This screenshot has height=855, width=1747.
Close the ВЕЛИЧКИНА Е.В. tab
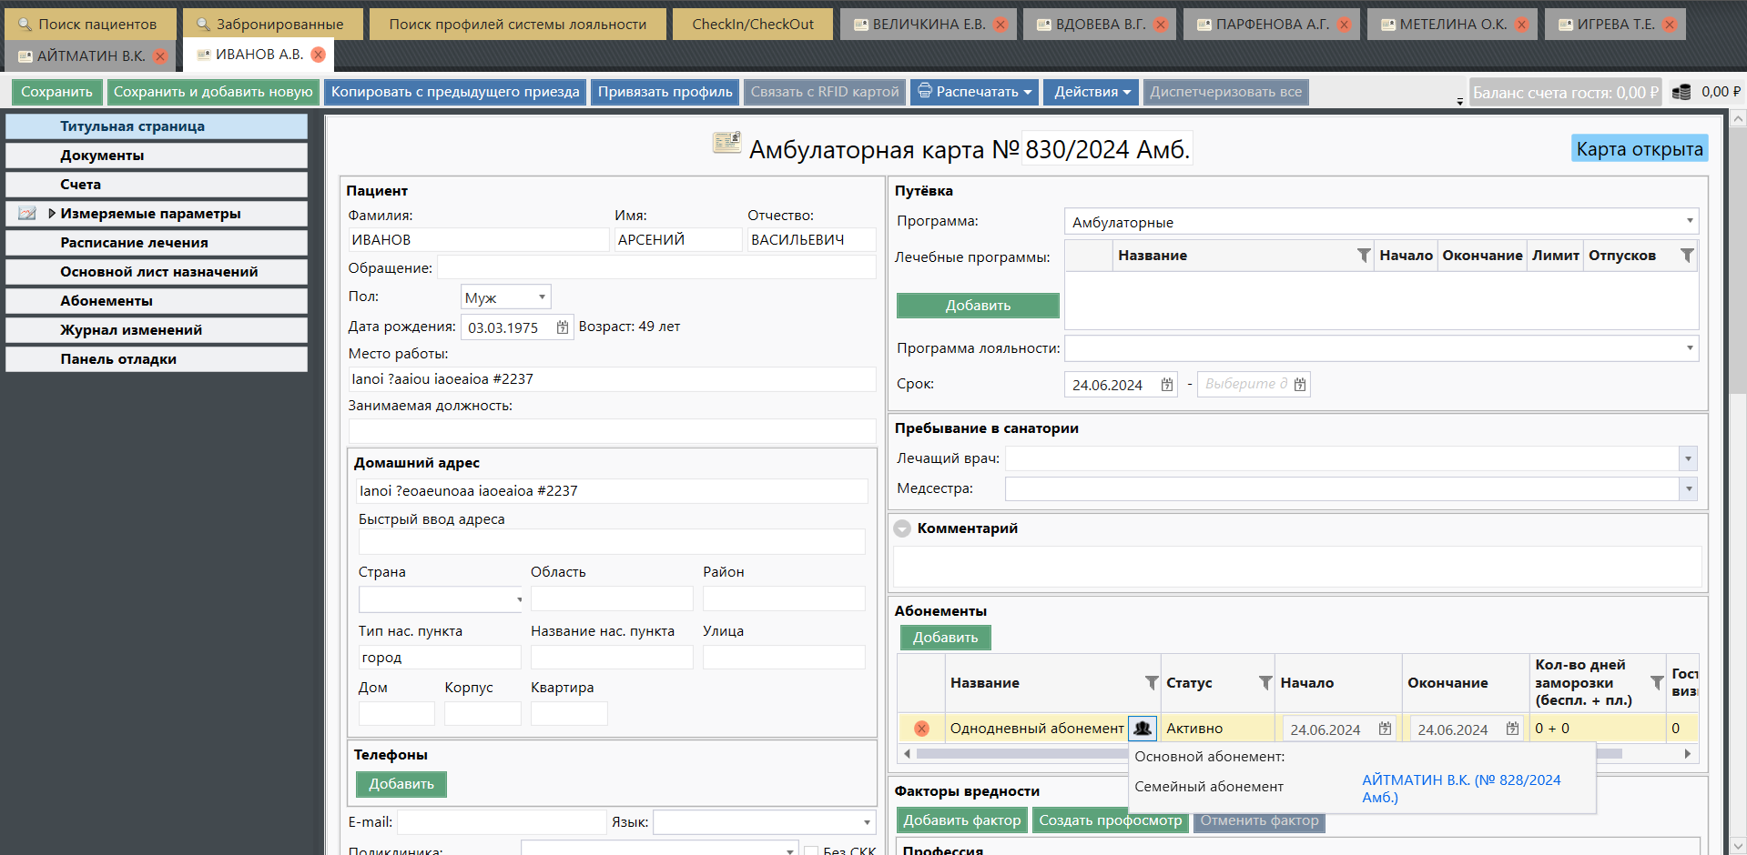click(1000, 25)
